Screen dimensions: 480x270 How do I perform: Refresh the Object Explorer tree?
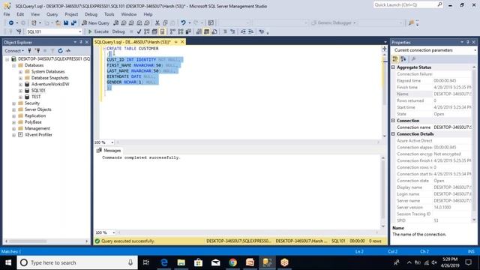(x=60, y=51)
